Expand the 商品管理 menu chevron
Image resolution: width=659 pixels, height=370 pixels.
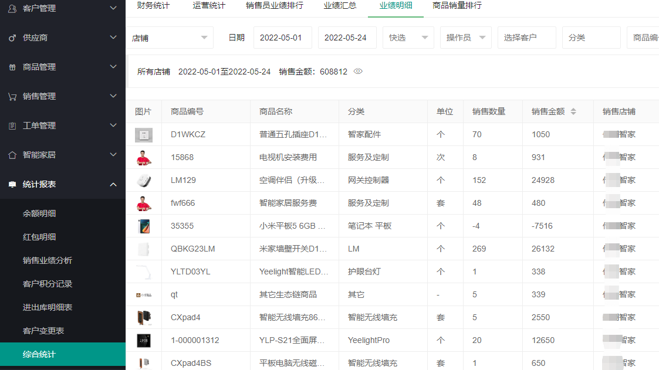(113, 67)
